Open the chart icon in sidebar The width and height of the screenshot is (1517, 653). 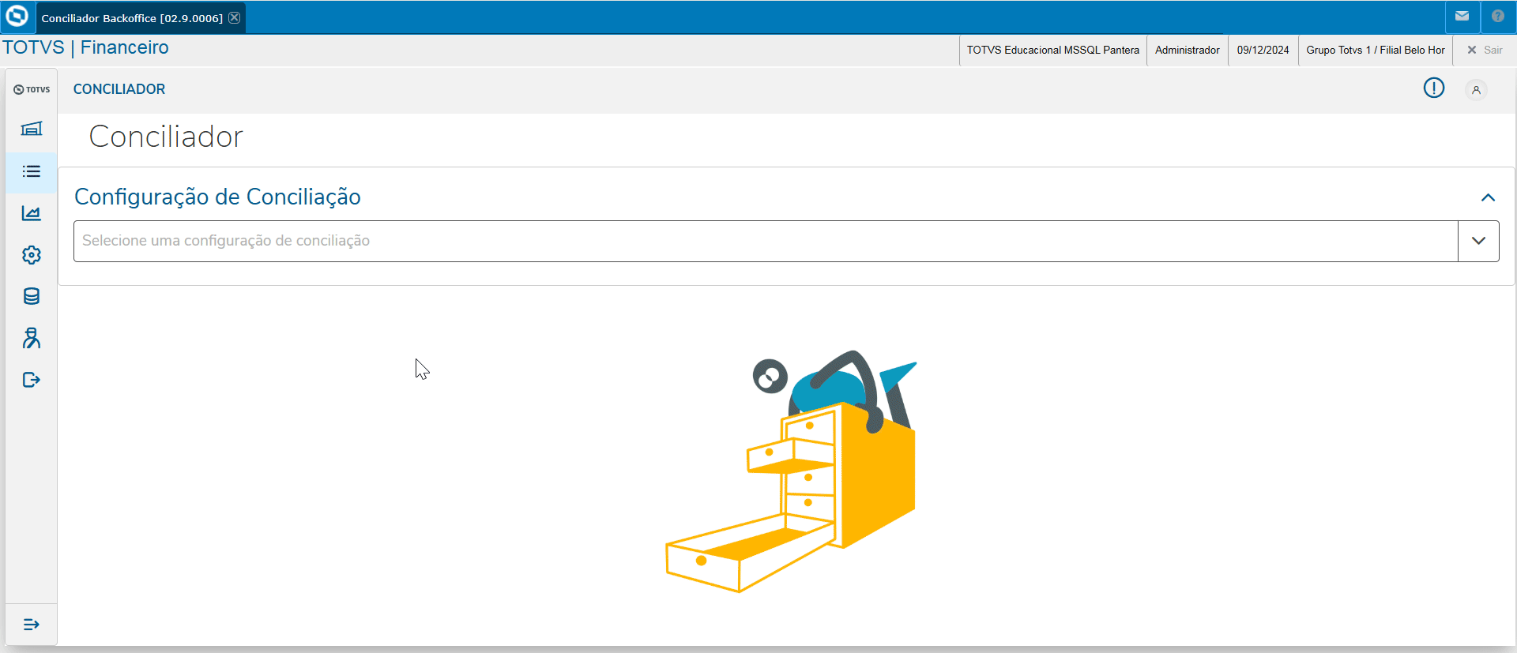(x=32, y=213)
